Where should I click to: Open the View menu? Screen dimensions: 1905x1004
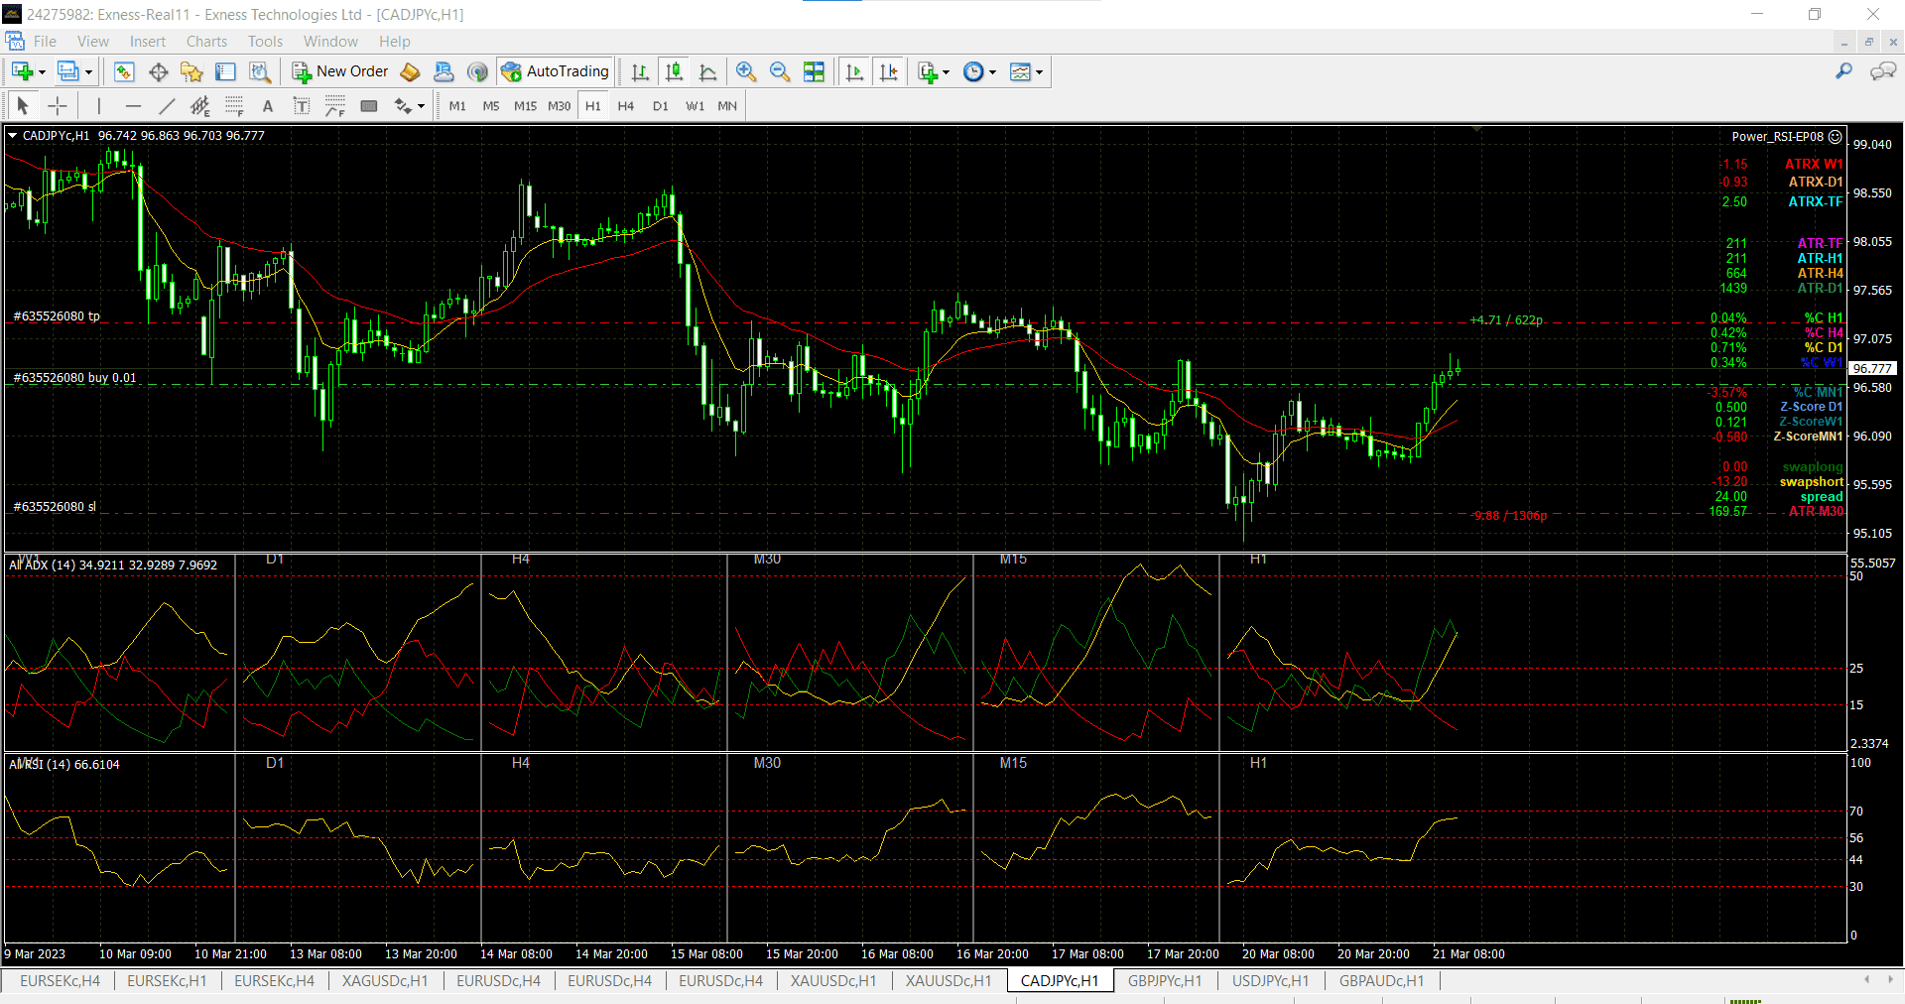click(x=93, y=42)
